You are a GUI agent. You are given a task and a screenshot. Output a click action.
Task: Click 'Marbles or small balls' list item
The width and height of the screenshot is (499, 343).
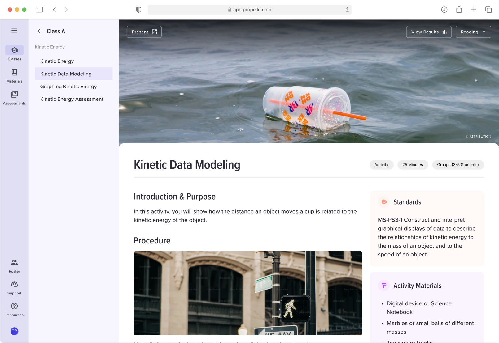[x=430, y=328]
